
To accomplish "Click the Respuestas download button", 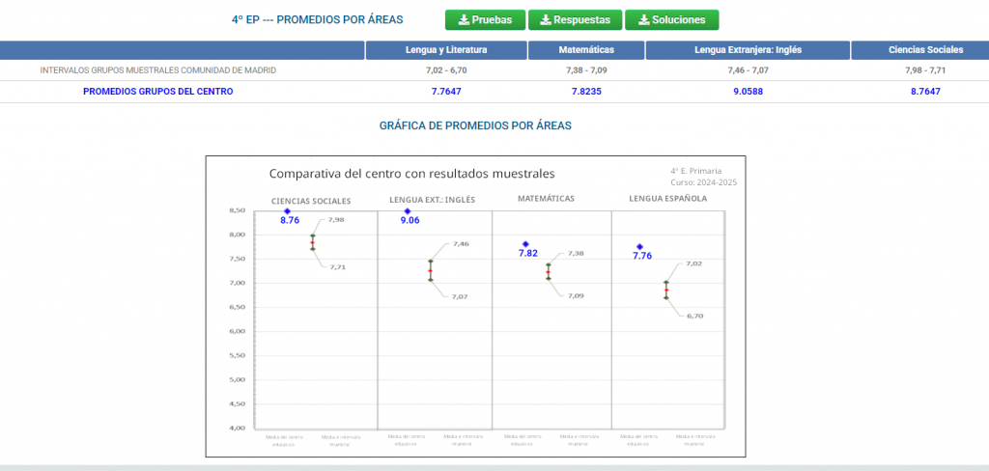I will [576, 19].
